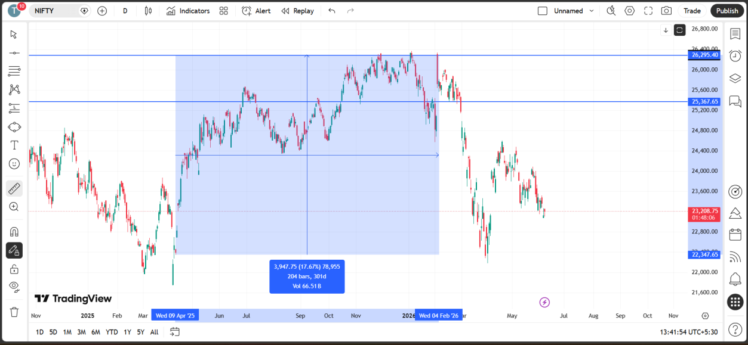Viewport: 748px width, 345px height.
Task: Open the timezone clock 13:41:54 UTC+5:30
Action: tap(689, 332)
